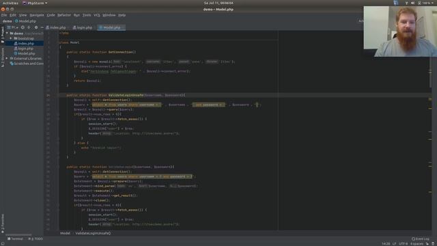Open the Code menu
437x246 pixels.
tap(51, 15)
